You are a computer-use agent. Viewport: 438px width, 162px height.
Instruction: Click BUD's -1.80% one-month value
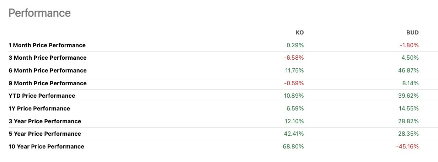pyautogui.click(x=409, y=45)
